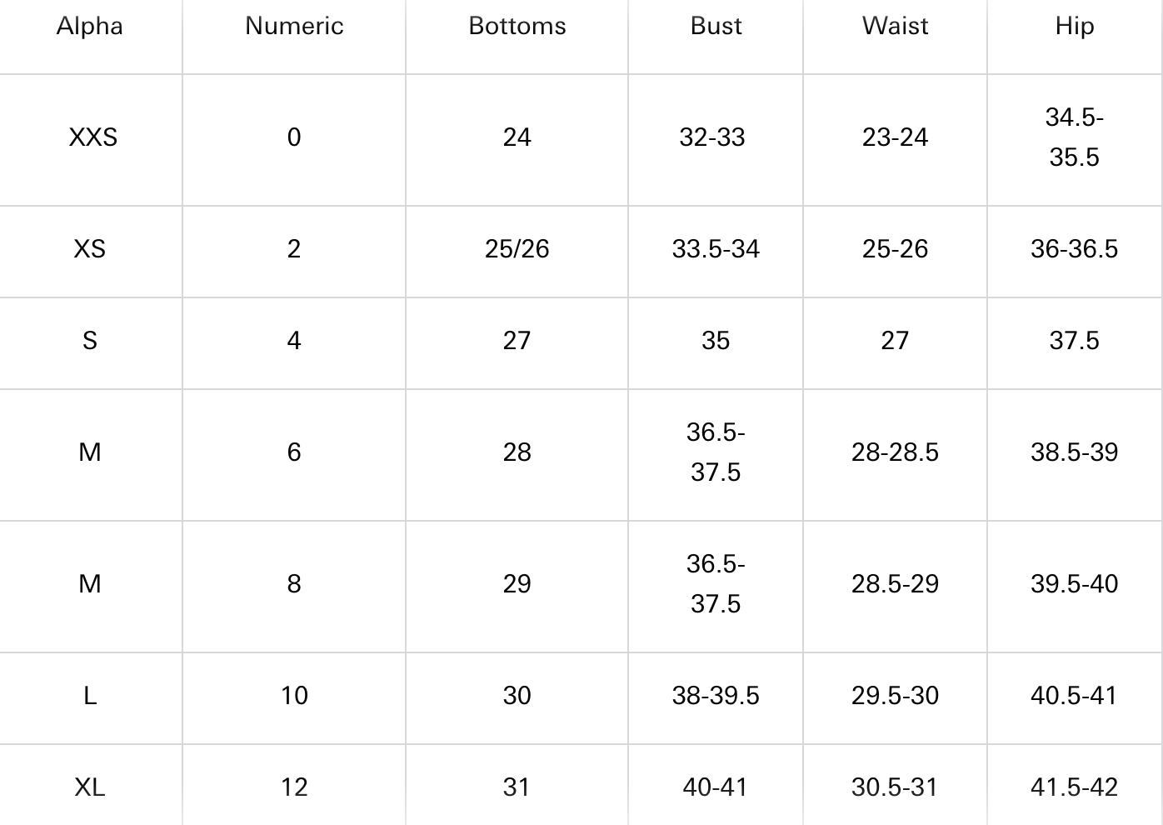Click the Bust column header
This screenshot has width=1163, height=825.
coord(716,26)
